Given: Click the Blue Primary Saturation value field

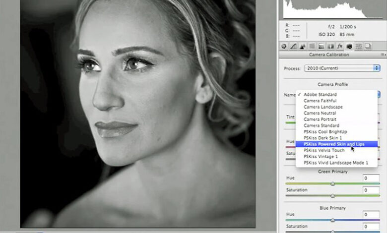Looking at the screenshot, I should [x=371, y=227].
